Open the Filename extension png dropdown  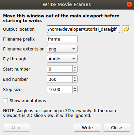tap(62, 49)
